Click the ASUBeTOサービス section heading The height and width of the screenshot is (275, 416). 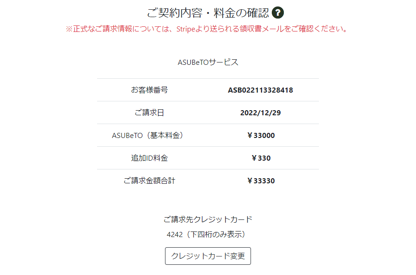[208, 62]
